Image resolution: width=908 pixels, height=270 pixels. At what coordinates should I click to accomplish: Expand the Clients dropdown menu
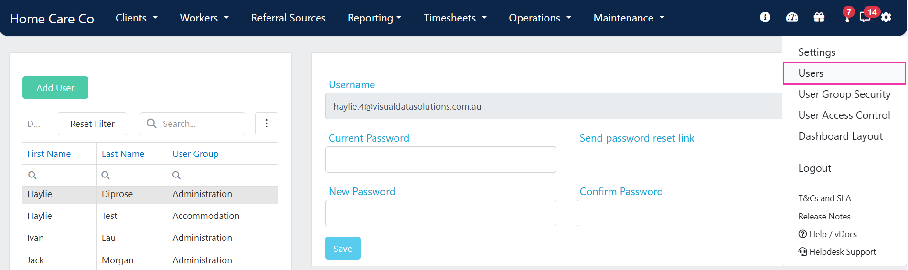(x=137, y=18)
